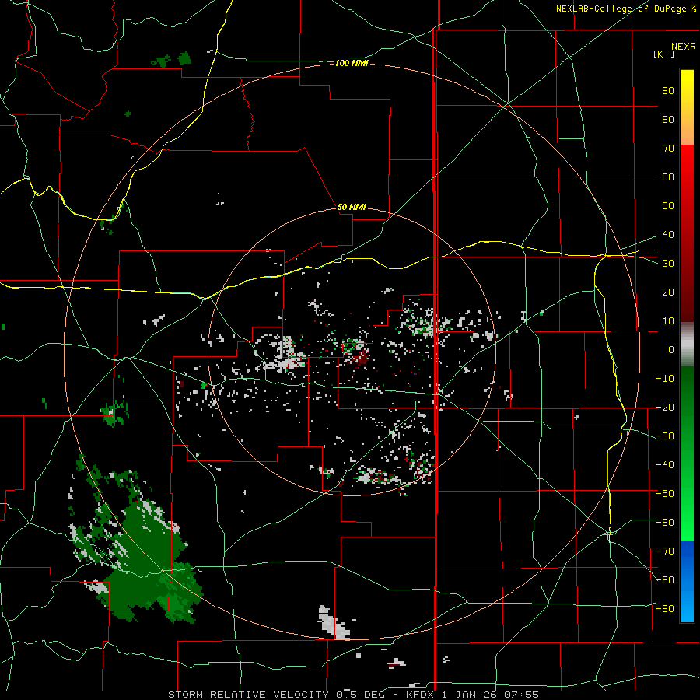Screen dimensions: 700x700
Task: Click the 90 value on the velocity scale
Action: point(668,91)
